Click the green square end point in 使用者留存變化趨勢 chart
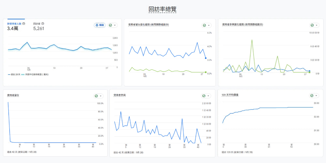This screenshot has height=163, width=326. tap(206, 72)
